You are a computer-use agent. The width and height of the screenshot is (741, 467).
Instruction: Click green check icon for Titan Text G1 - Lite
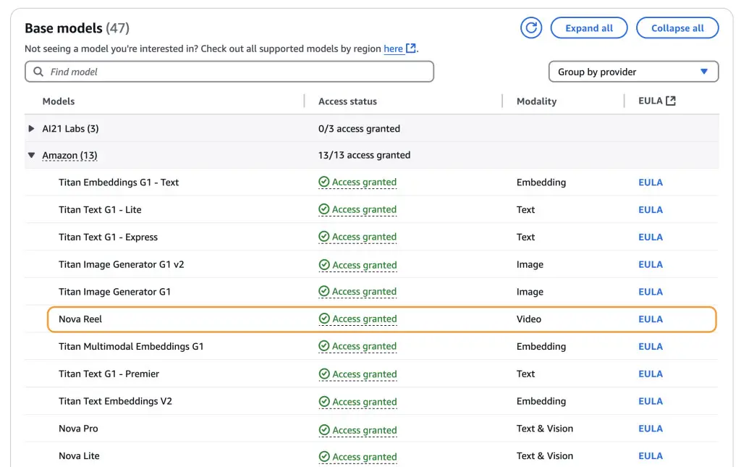click(x=324, y=210)
